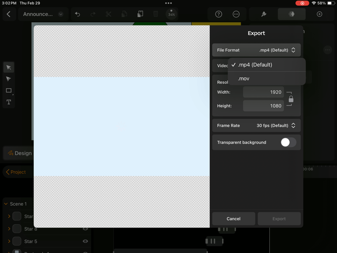
Task: Open help with the question mark icon
Action: [x=219, y=14]
